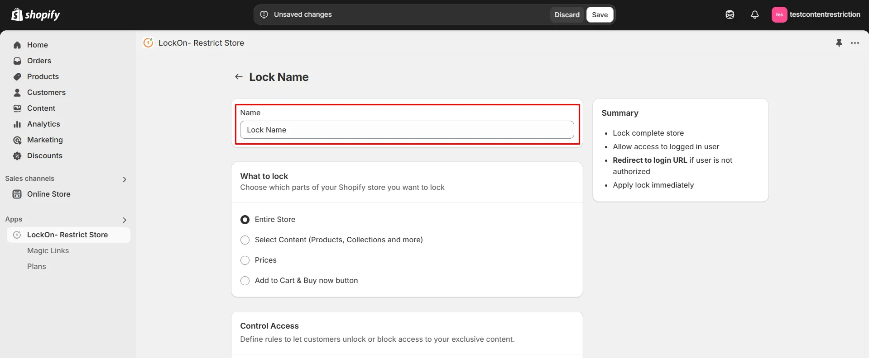Click the Content icon in sidebar
The image size is (869, 358).
(17, 108)
